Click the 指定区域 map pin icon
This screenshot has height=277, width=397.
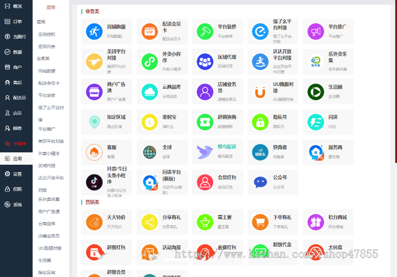click(94, 122)
